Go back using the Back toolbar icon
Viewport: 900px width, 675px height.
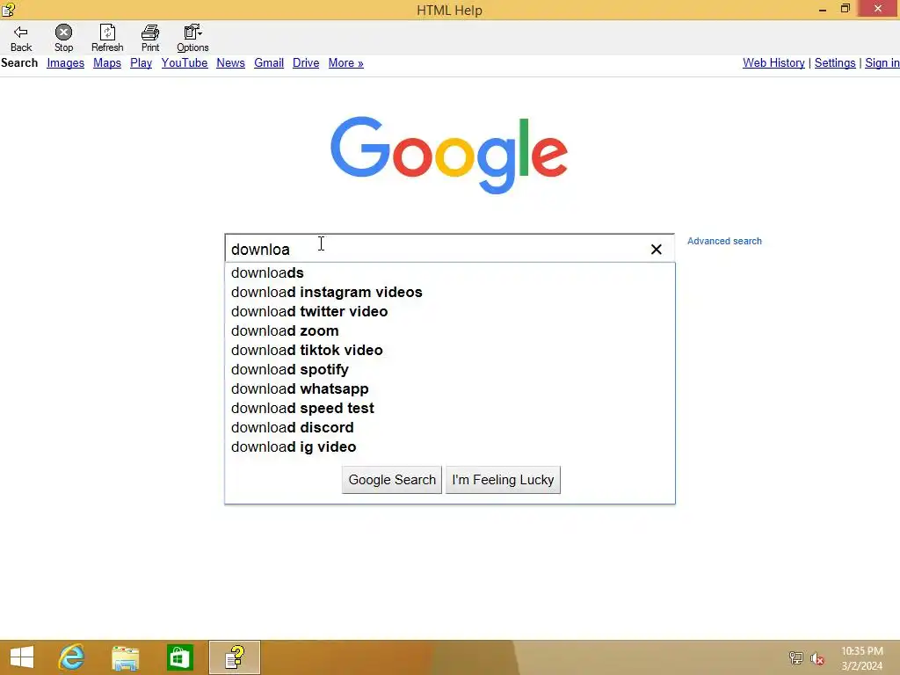tap(21, 38)
